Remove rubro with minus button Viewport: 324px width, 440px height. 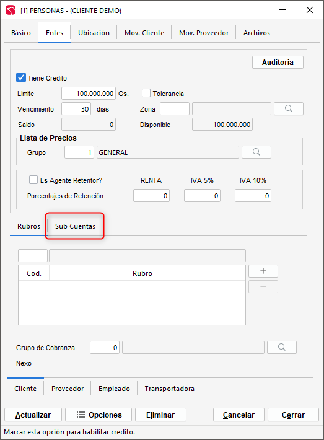(x=263, y=286)
